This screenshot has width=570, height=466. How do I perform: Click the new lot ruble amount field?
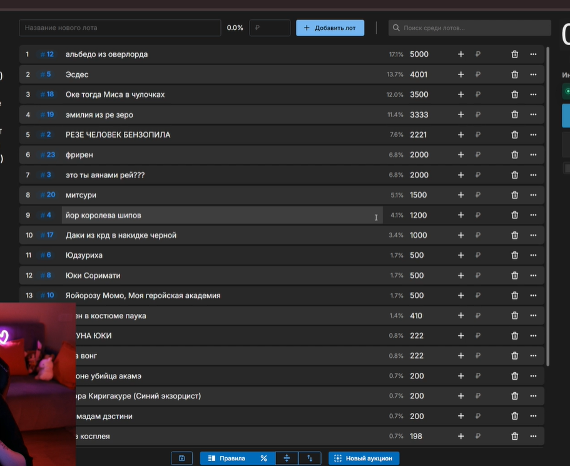270,28
